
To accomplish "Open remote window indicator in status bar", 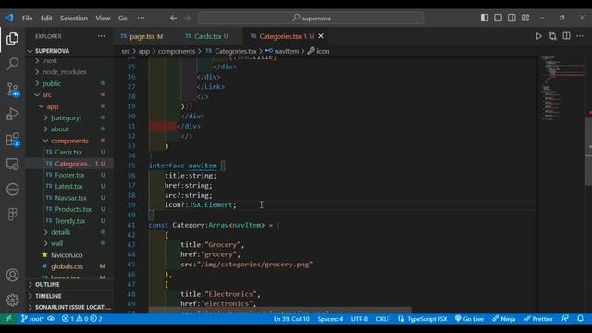I will point(8,318).
